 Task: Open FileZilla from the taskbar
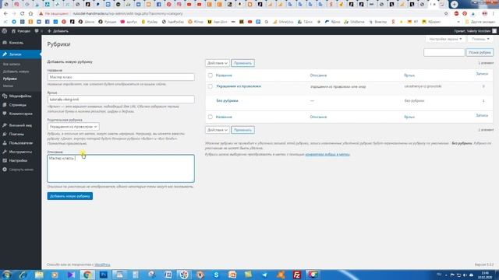[296, 275]
